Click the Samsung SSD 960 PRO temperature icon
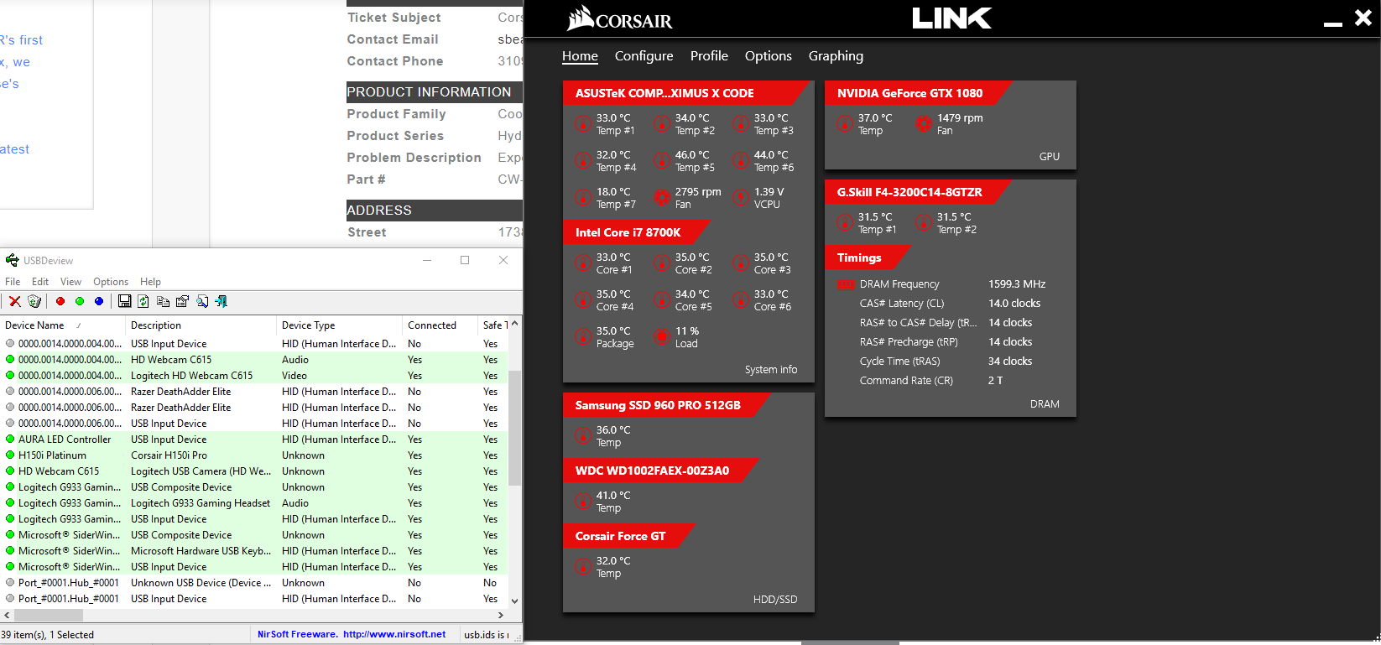1381x645 pixels. [x=583, y=436]
